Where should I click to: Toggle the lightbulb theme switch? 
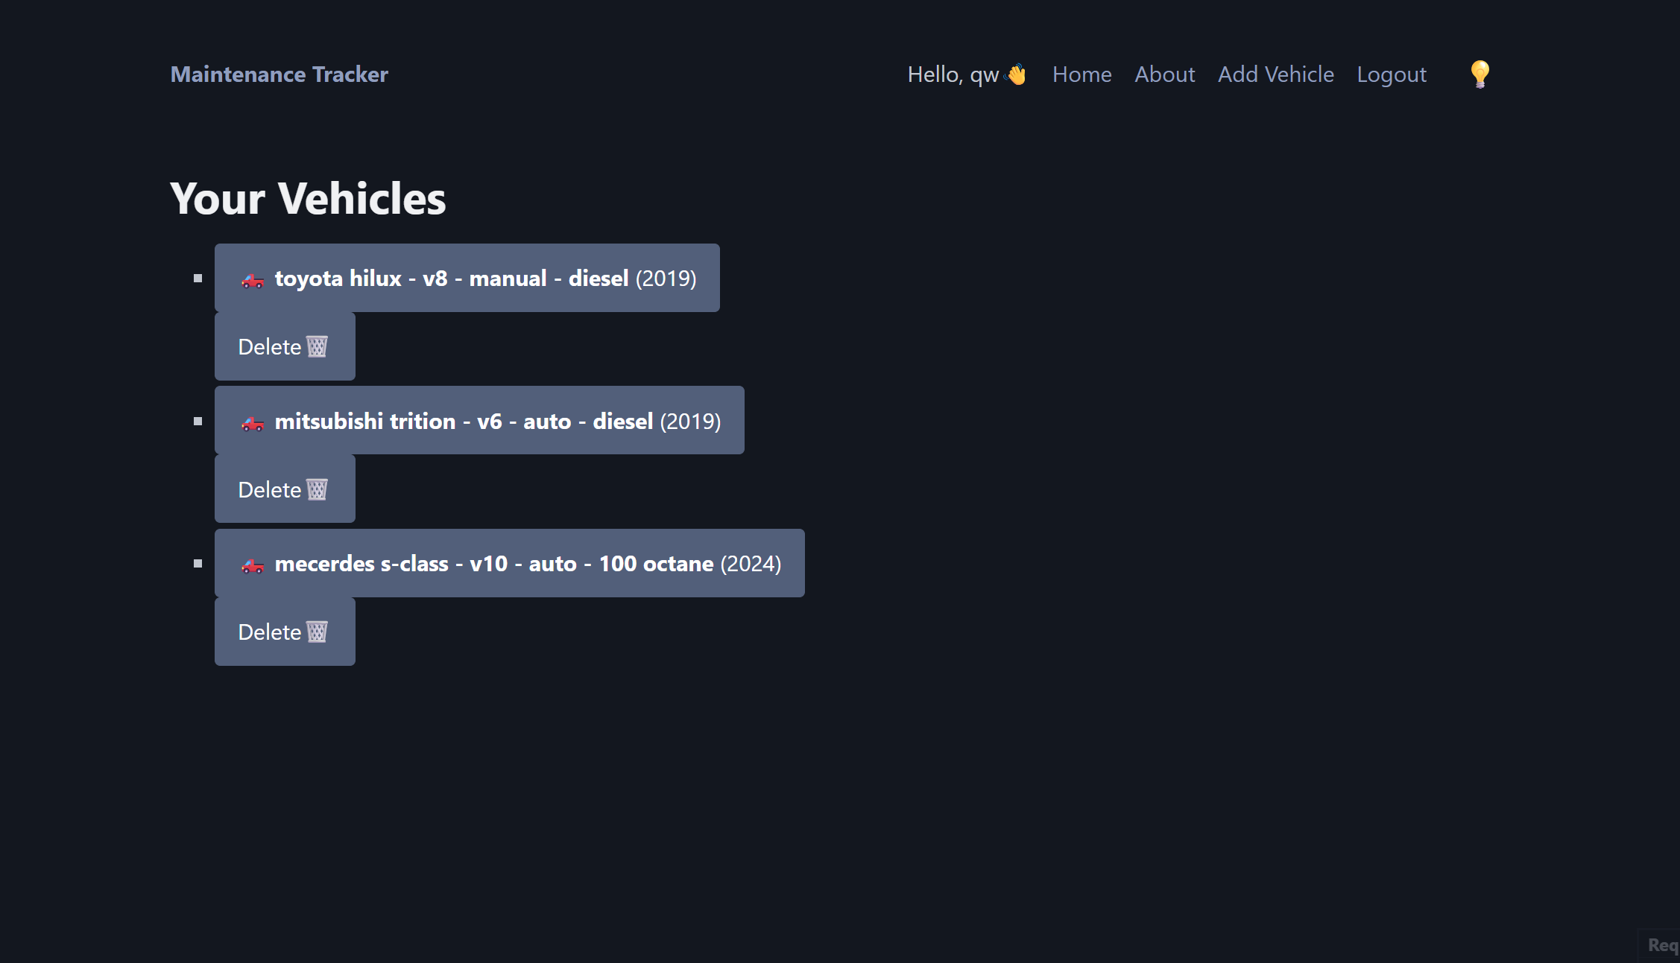[x=1480, y=74]
